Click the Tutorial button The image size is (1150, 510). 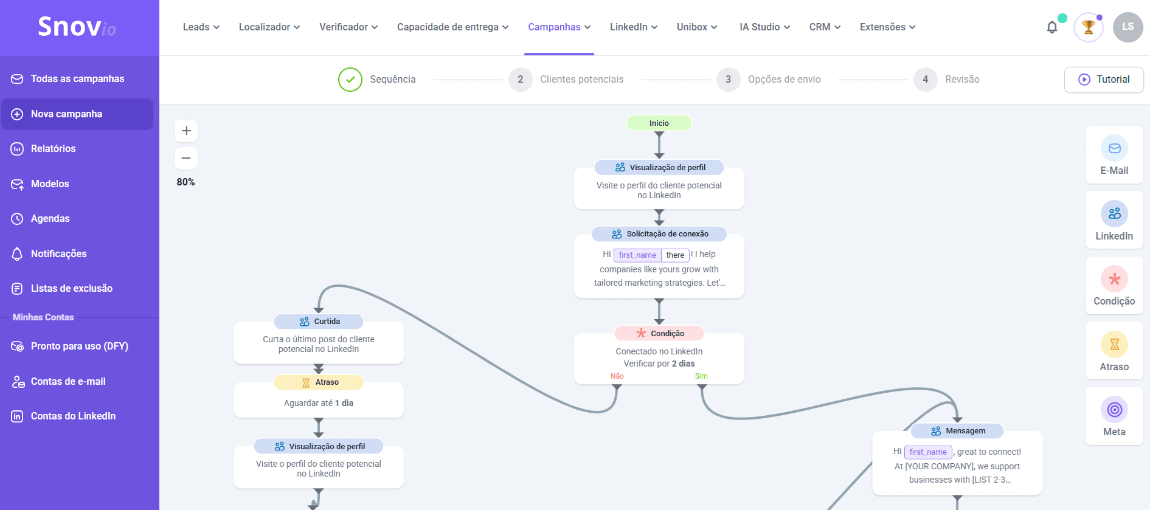coord(1103,80)
